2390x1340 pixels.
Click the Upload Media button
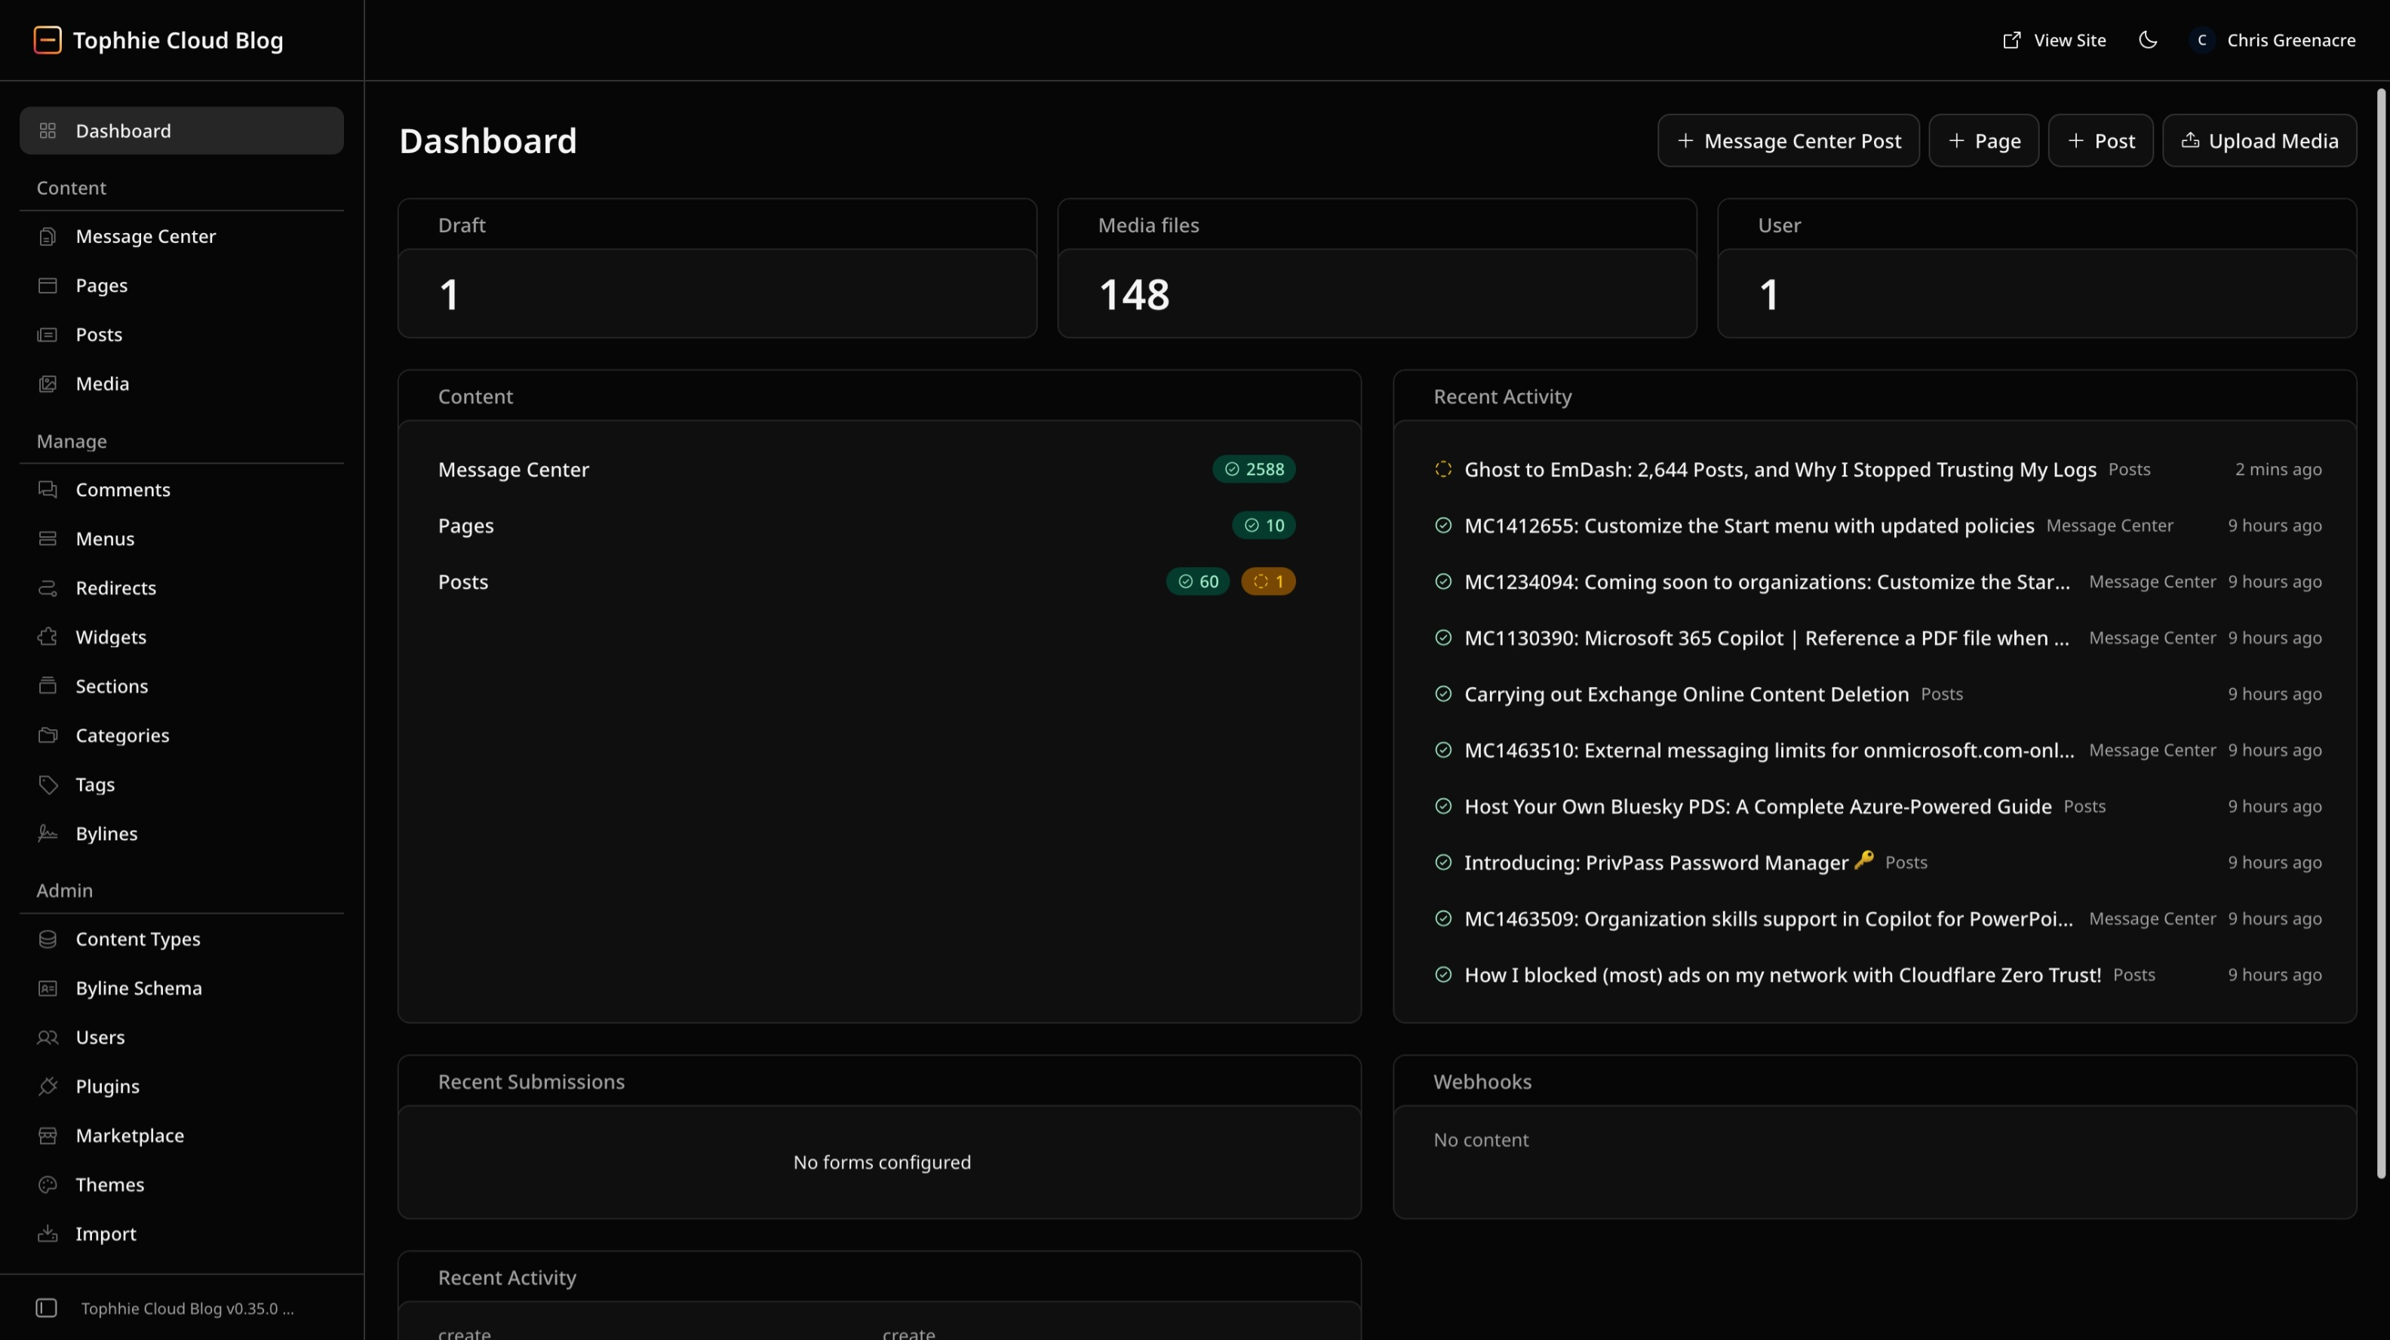2259,141
